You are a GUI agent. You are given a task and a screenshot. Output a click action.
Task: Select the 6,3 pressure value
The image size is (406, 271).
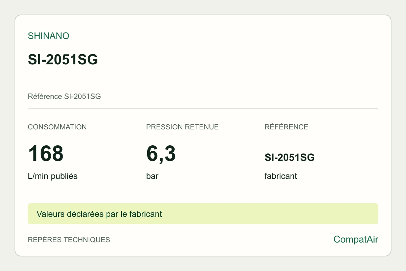(161, 153)
